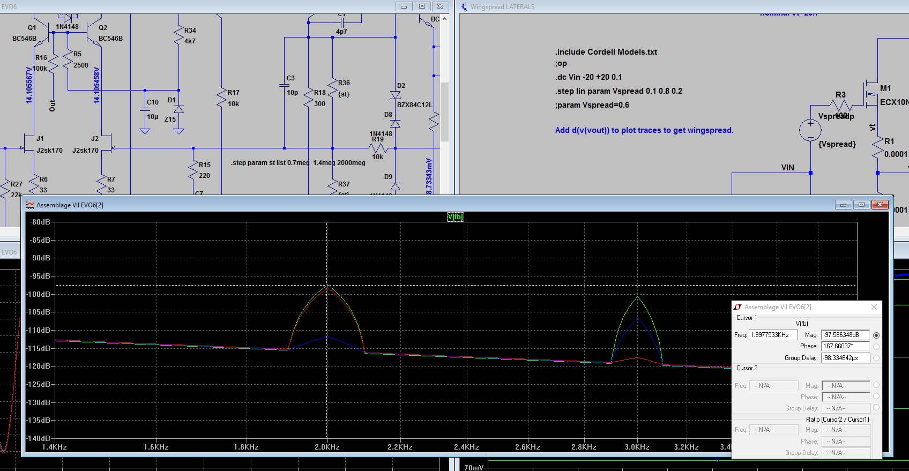The image size is (909, 471).
Task: Click capacitor C10 10µ label
Action: pos(152,109)
